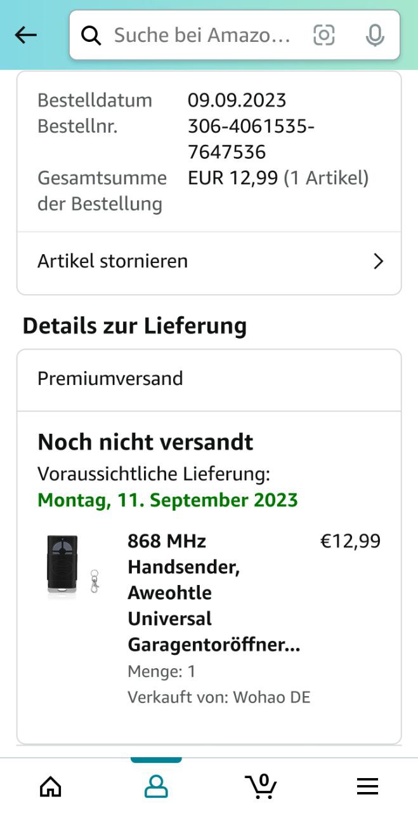Open the hamburger menu icon

pyautogui.click(x=367, y=786)
